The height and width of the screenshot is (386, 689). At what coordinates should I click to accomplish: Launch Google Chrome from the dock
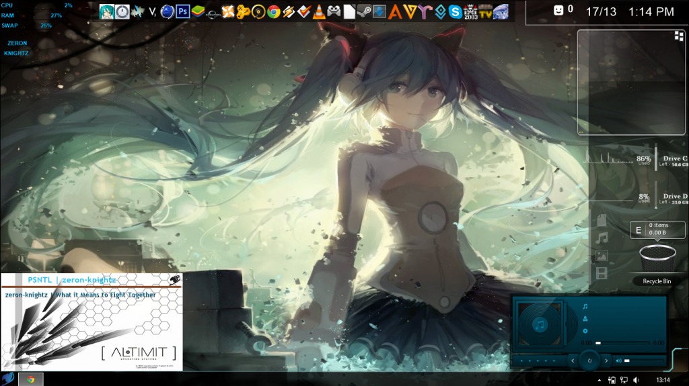point(273,12)
